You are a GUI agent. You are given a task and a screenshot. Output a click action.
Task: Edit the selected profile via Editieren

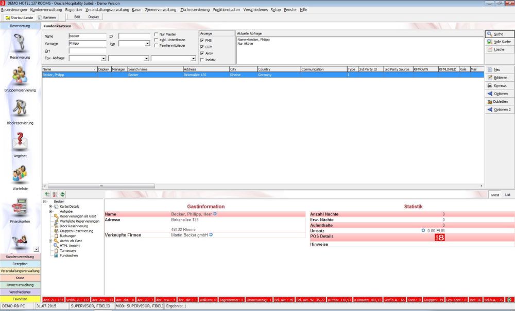[x=500, y=78]
